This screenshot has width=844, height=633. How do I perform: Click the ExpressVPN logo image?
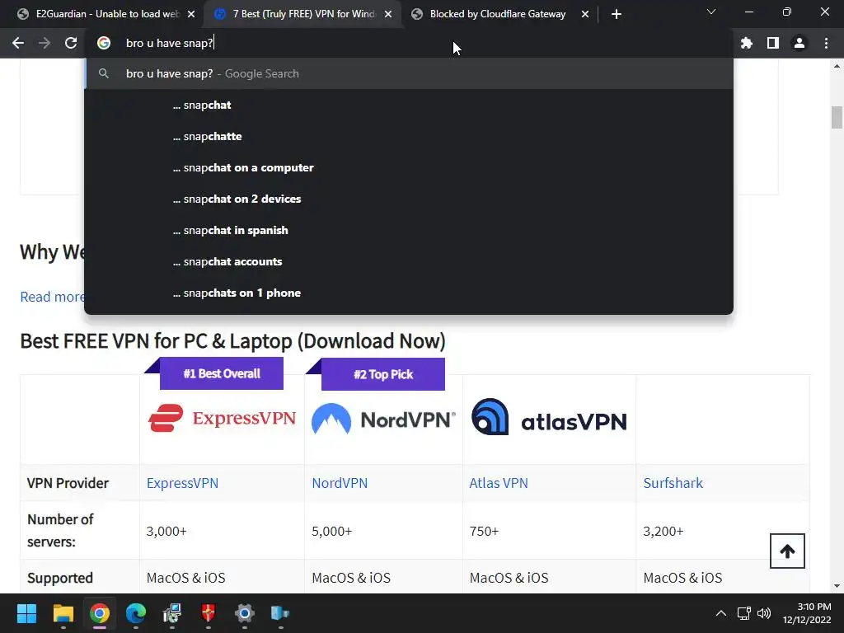[x=222, y=418]
